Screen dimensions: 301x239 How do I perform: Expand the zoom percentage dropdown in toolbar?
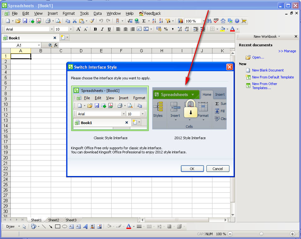point(204,21)
